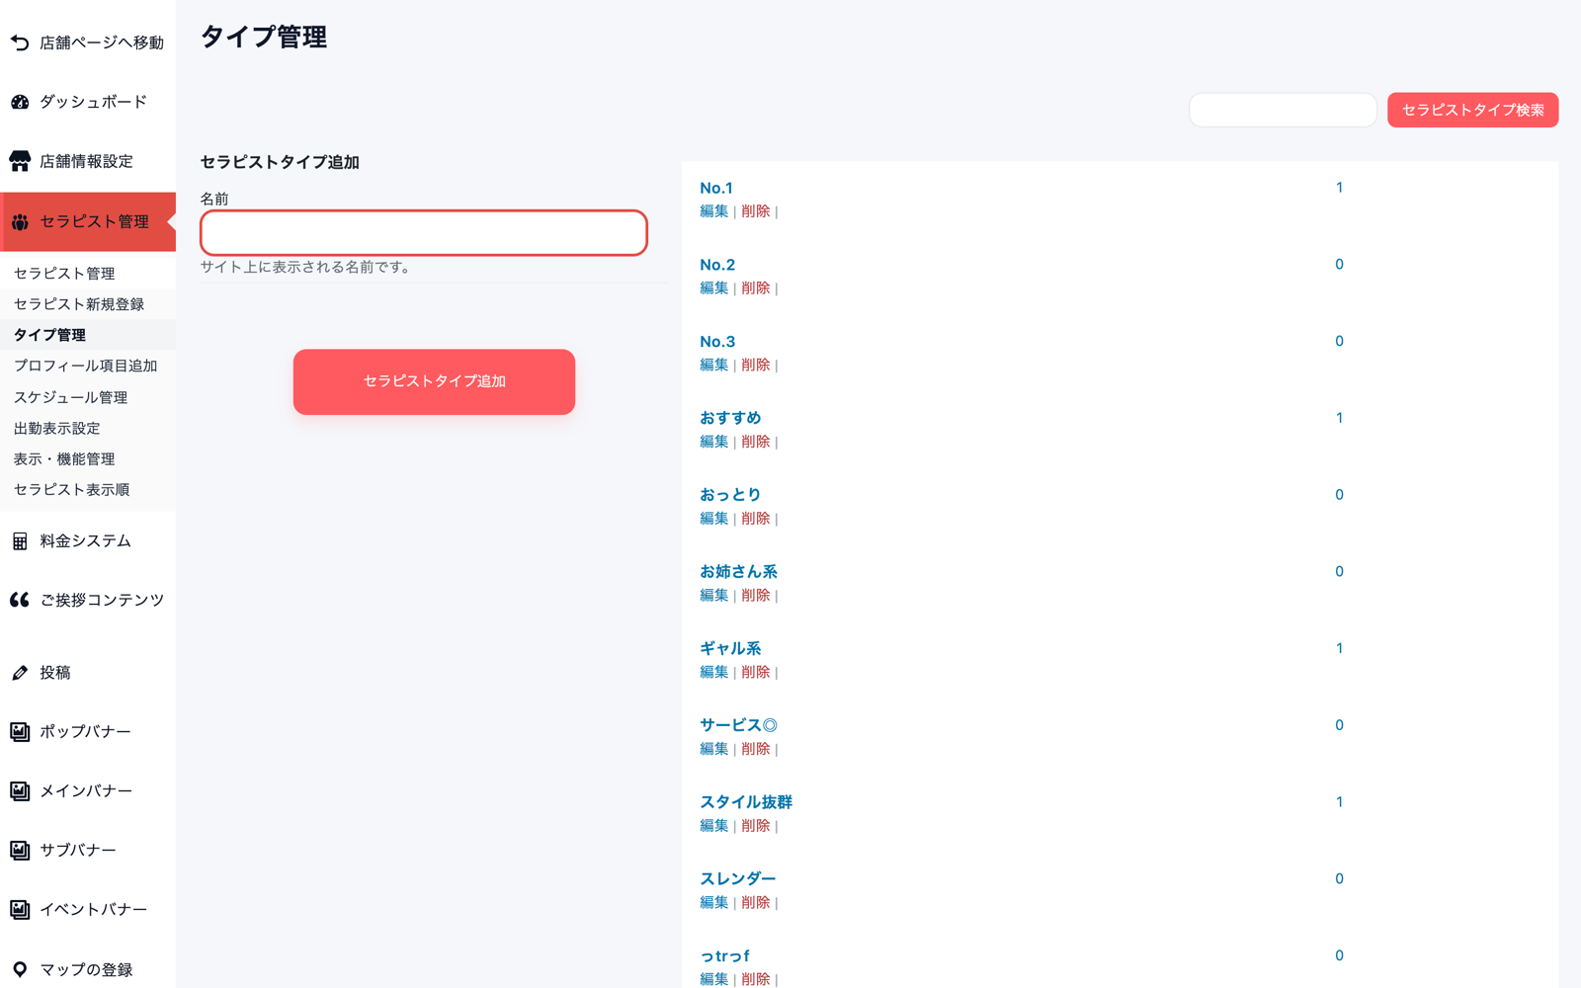Edit the スタイル抜群 type
This screenshot has height=988, width=1581.
pyautogui.click(x=713, y=826)
